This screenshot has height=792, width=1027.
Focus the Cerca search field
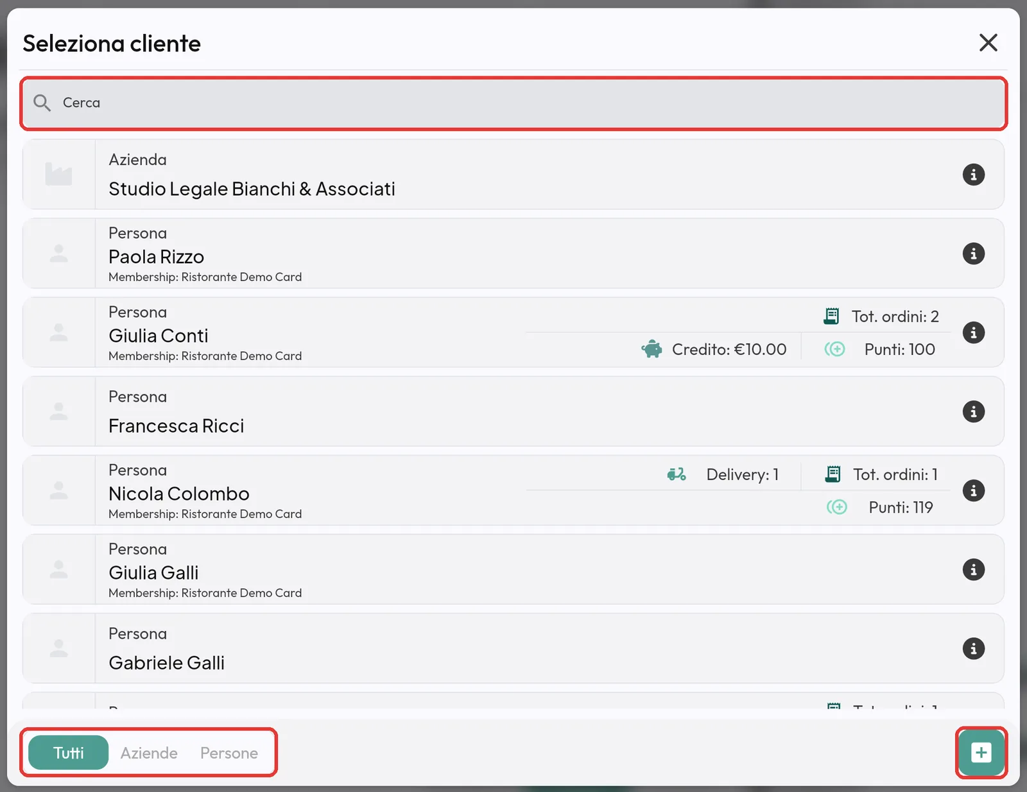coord(513,103)
